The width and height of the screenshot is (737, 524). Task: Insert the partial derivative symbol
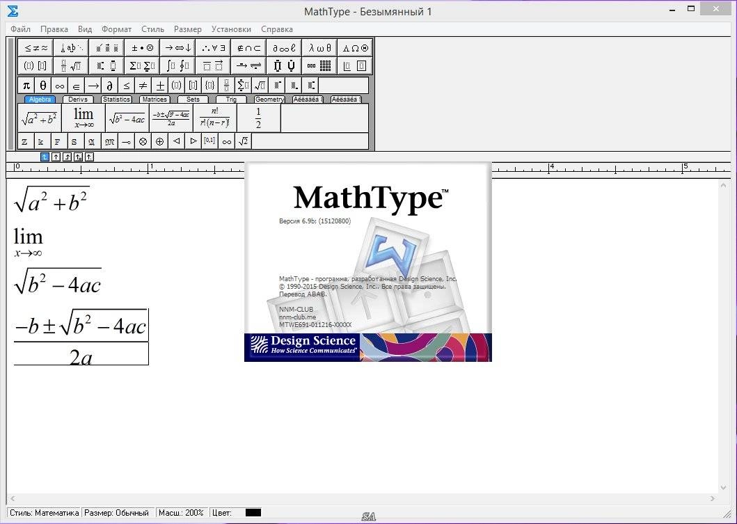tap(109, 86)
